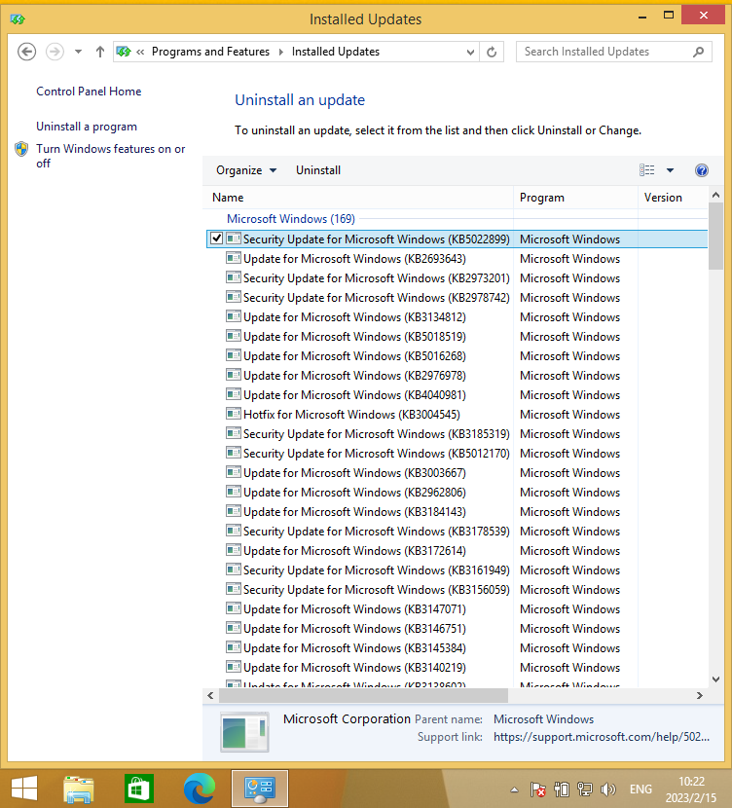The height and width of the screenshot is (808, 732).
Task: Expand the breadcrumb arrow after Programs and Features
Action: (x=280, y=52)
